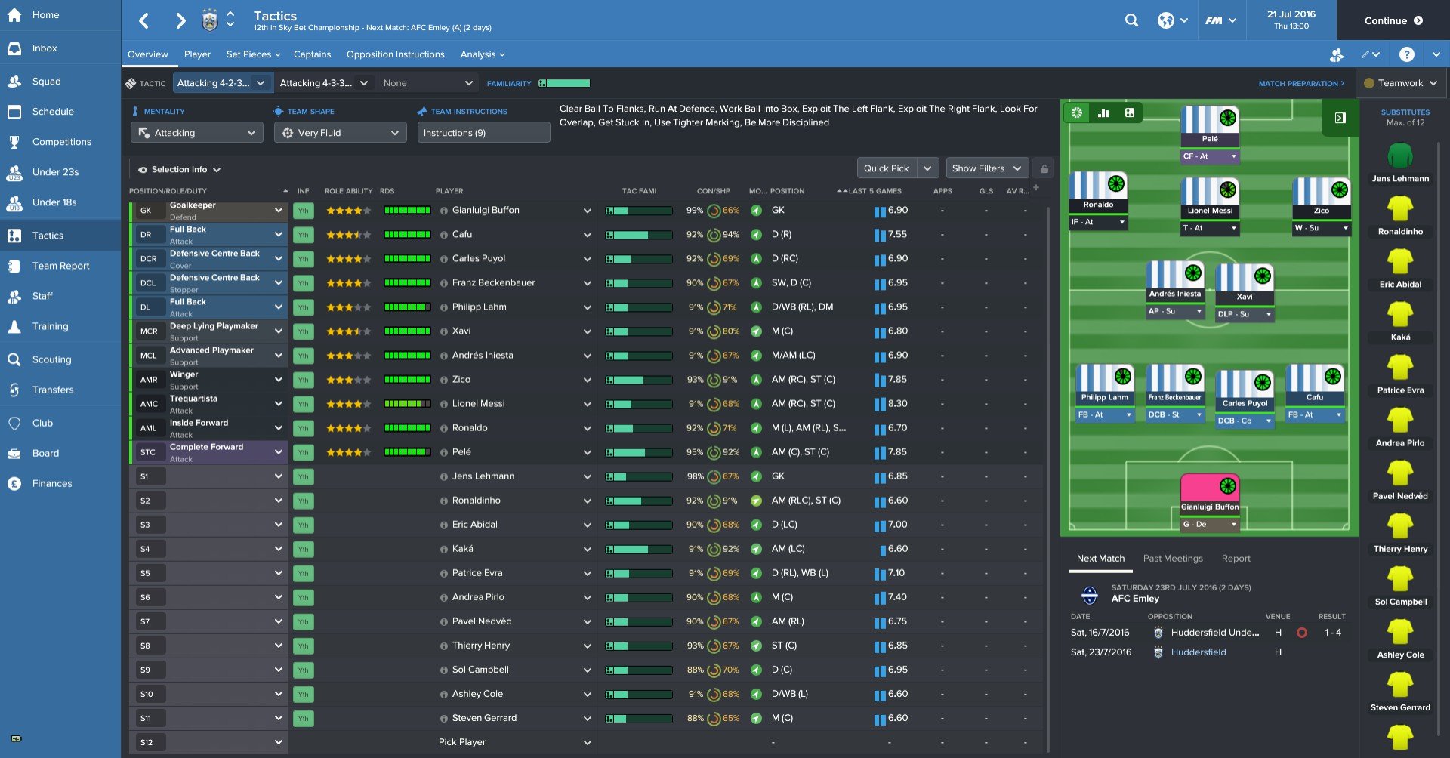Click the info icon next to Gianluigi Buffon
Screen dimensions: 1450x758
(444, 211)
